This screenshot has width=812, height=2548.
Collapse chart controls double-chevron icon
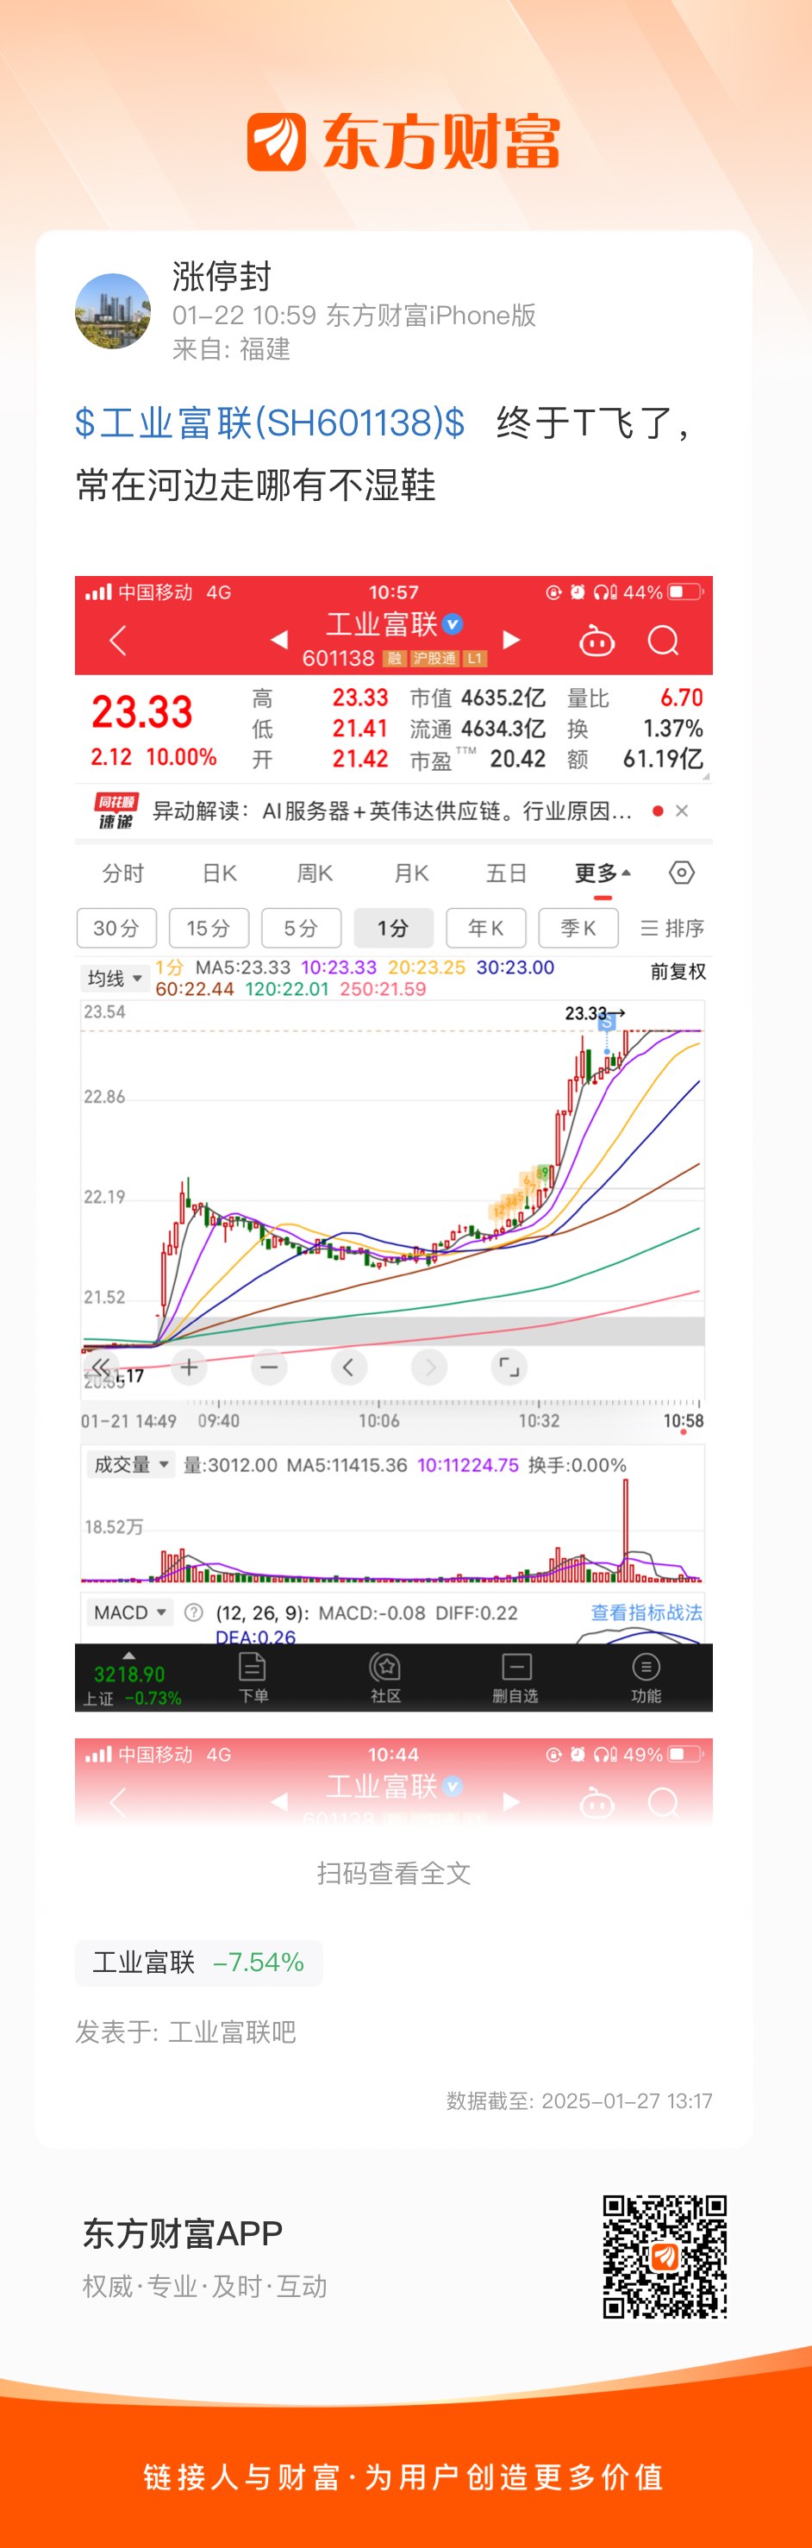click(100, 1368)
